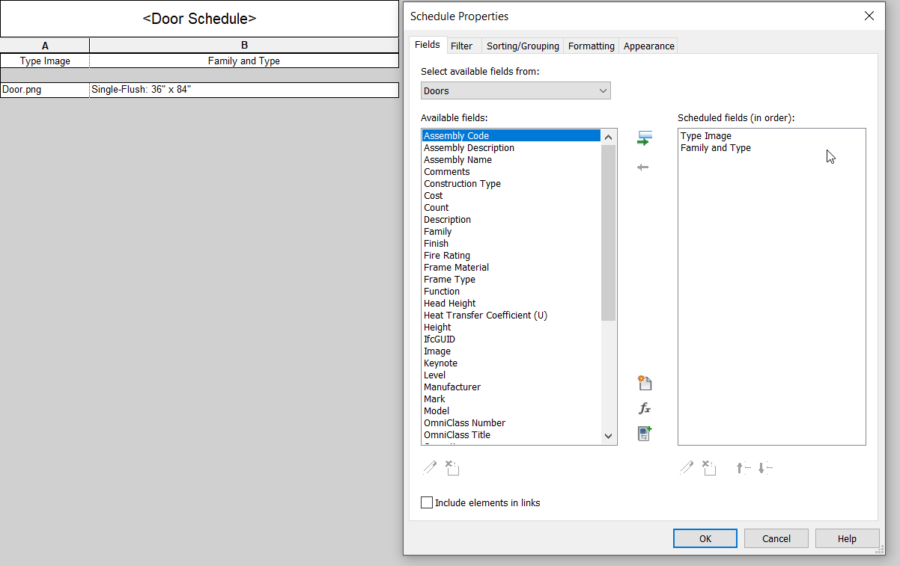Click the Remove parameter left arrow icon
Screen dimensions: 900x566
tap(642, 167)
